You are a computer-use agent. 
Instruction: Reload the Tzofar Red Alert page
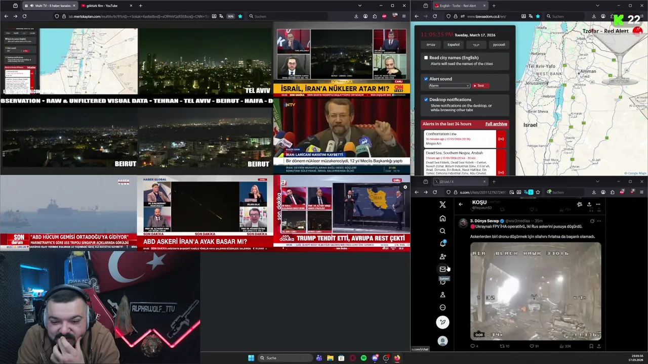tap(434, 16)
